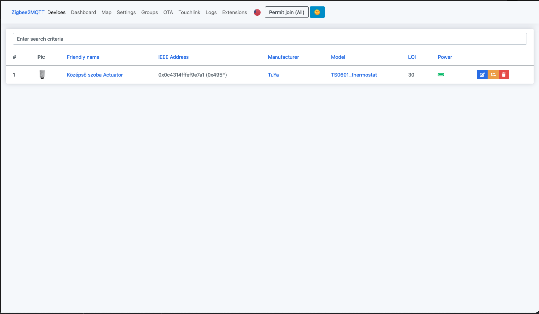The height and width of the screenshot is (314, 539).
Task: Remove device using the red trash icon
Action: tap(503, 75)
